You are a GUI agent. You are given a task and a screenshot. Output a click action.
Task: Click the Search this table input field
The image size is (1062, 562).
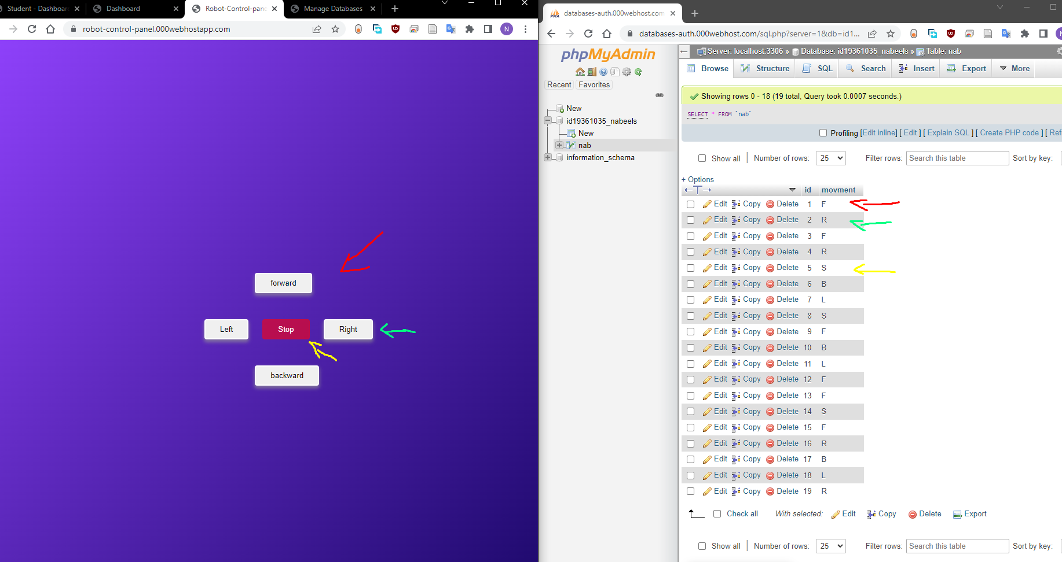[957, 158]
